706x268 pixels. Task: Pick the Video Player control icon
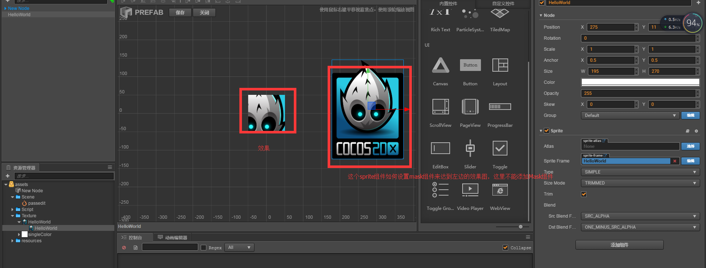[x=470, y=190]
